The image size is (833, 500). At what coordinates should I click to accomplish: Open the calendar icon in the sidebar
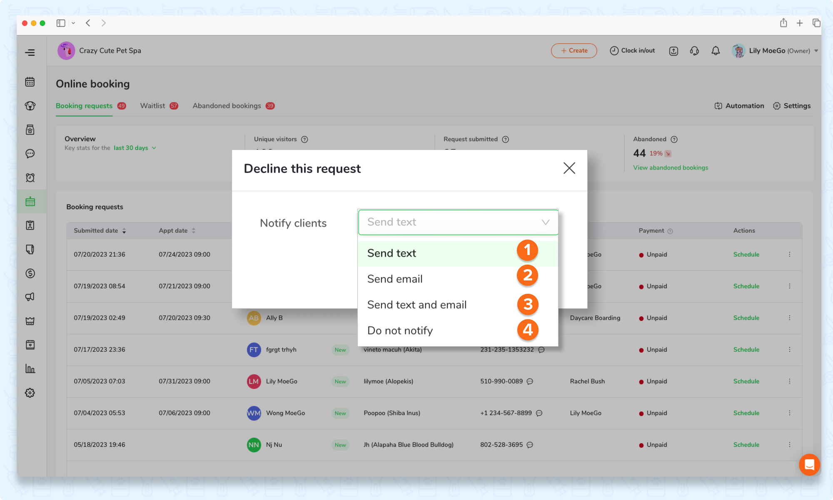click(30, 82)
